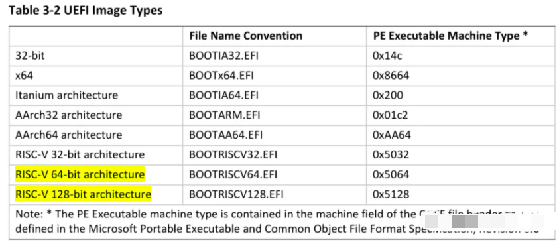Click the Table 3-2 UEFI Image Types title
This screenshot has height=244, width=559.
point(86,11)
